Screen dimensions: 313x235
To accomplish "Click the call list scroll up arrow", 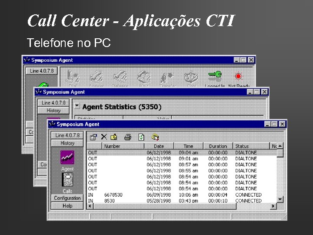I will coord(280,146).
